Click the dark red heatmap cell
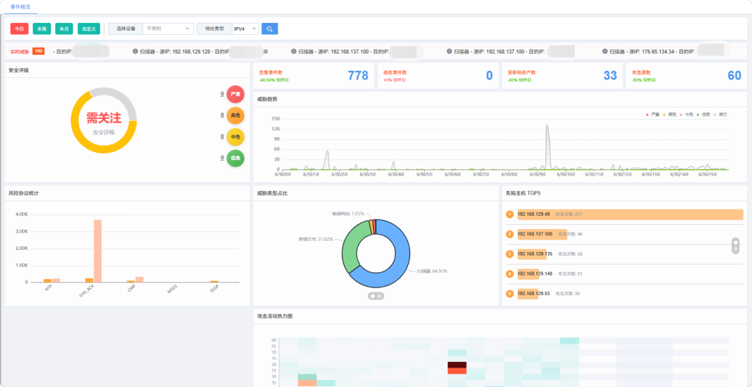This screenshot has height=387, width=752. pyautogui.click(x=457, y=365)
